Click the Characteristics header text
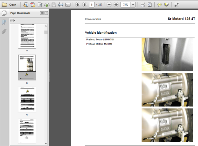198x146 pixels. tap(93, 19)
